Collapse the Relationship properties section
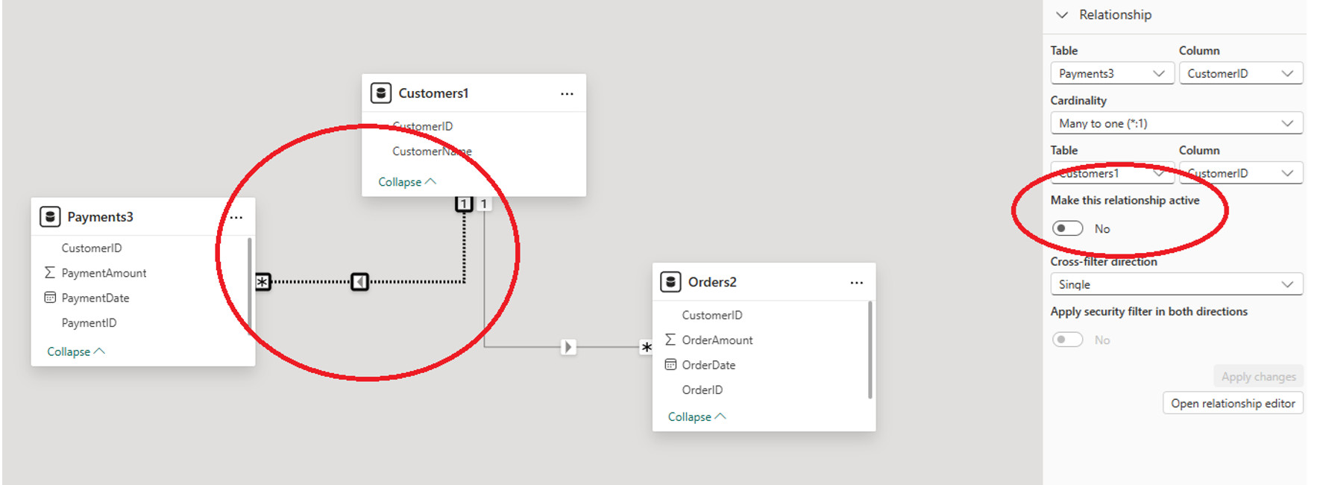1317x485 pixels. tap(1062, 15)
